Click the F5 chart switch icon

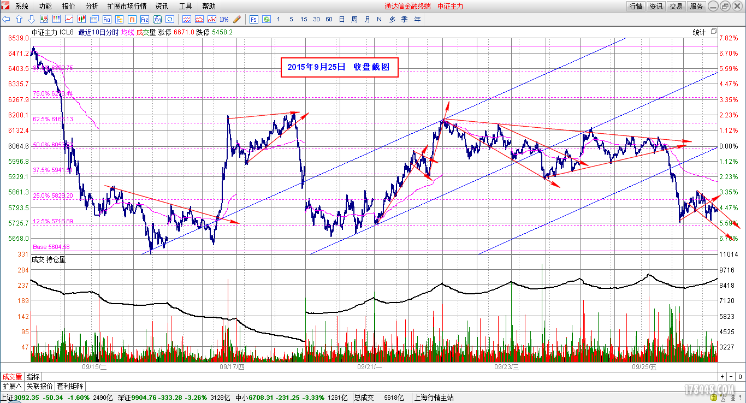254,19
